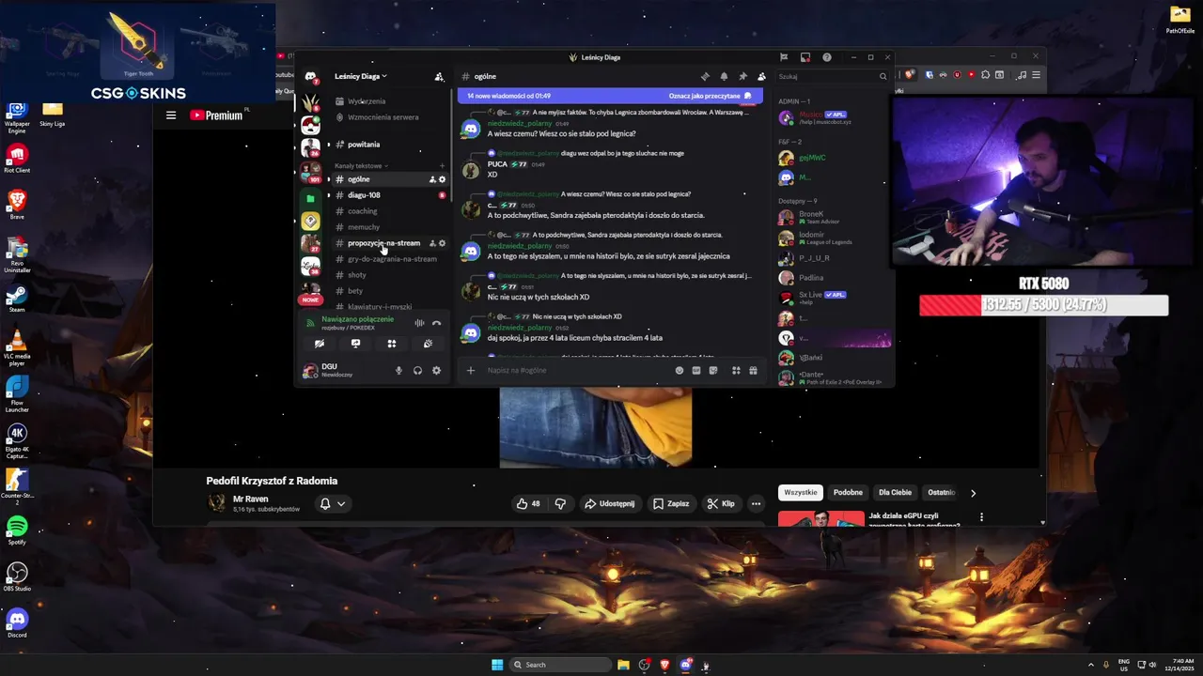
Task: Toggle Mr Raven subscription bell
Action: [325, 503]
